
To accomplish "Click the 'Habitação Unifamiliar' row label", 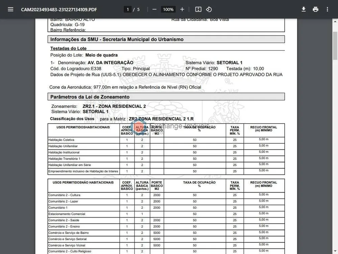I will coord(63,146).
